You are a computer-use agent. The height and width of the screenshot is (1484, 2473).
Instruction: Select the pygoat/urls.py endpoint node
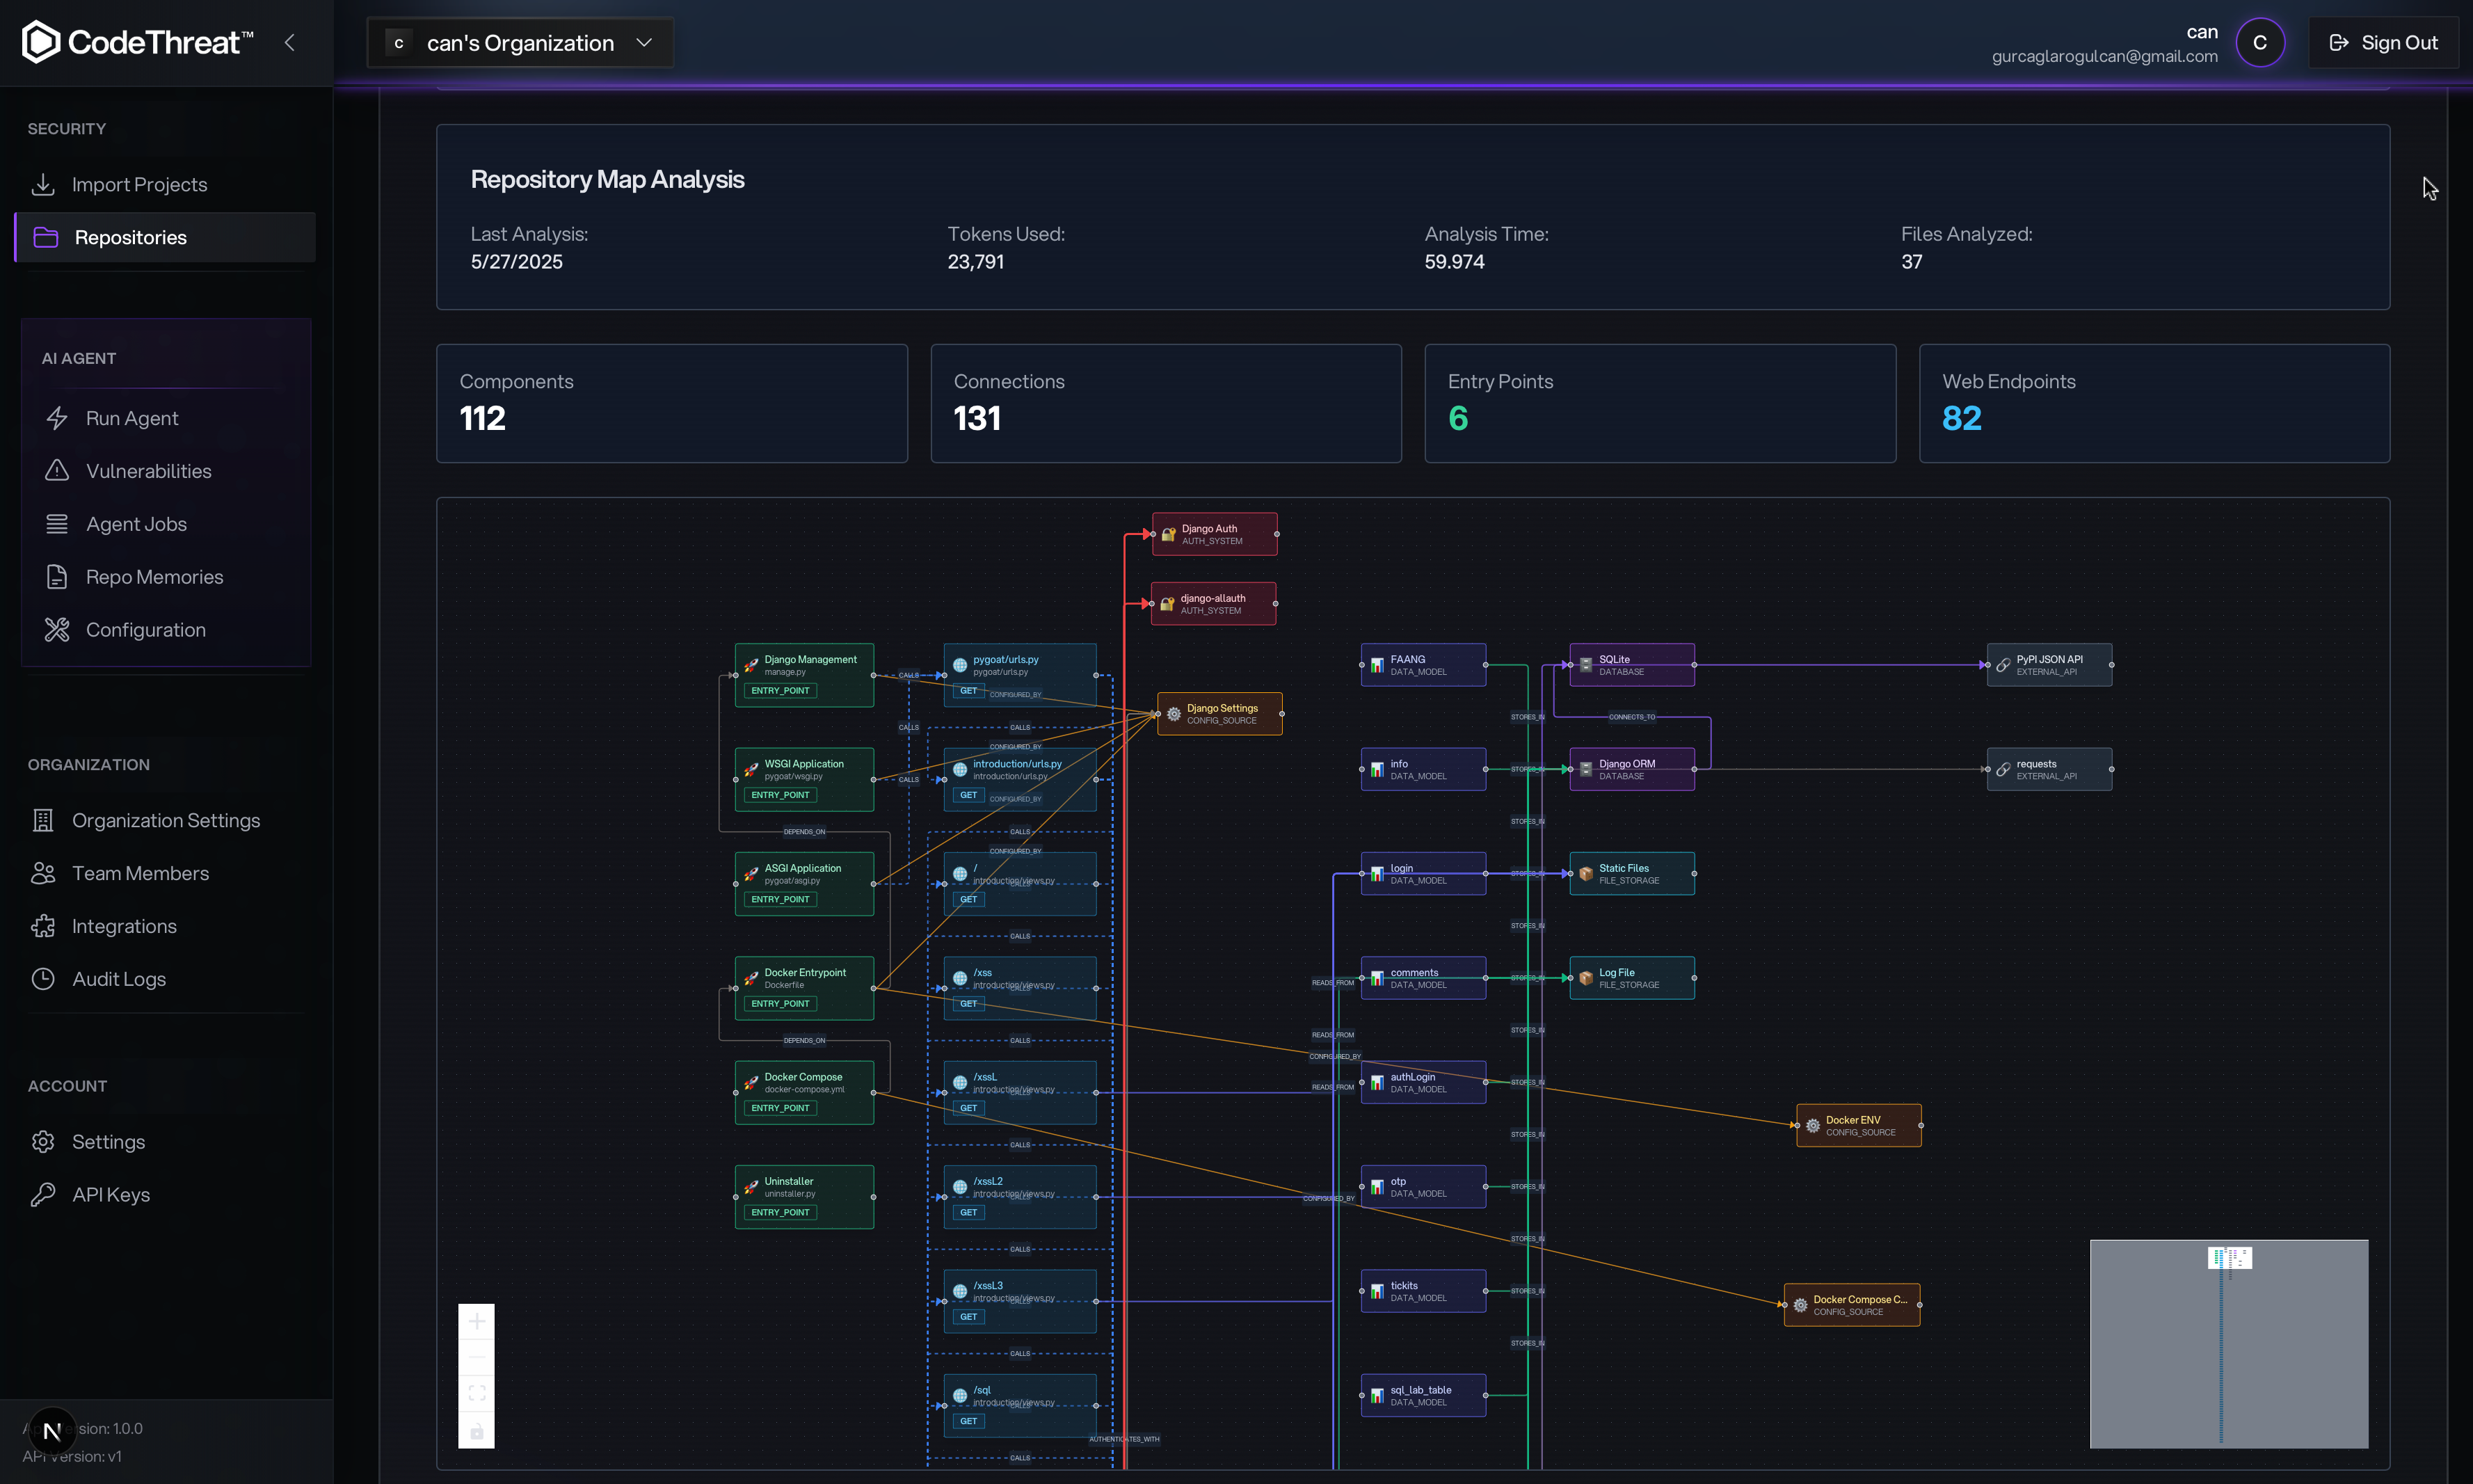(1021, 675)
